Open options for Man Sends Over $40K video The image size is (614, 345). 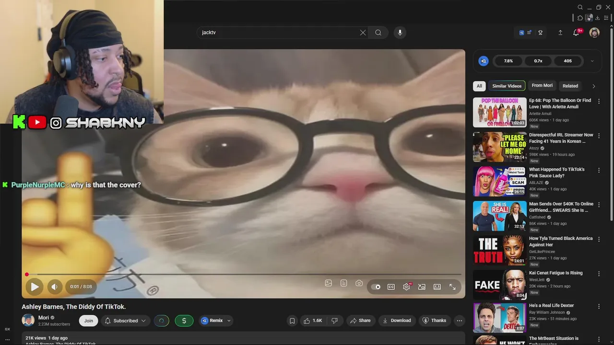click(599, 205)
